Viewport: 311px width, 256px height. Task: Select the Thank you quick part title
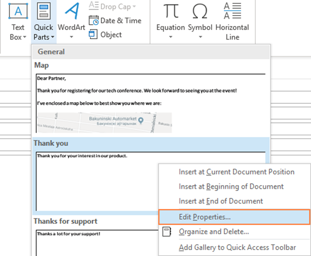(51, 143)
